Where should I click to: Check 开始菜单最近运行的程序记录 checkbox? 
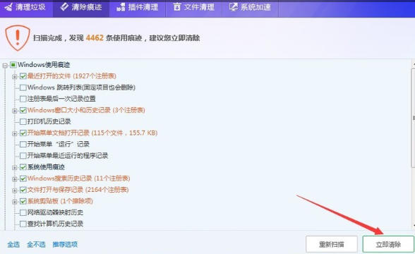[x=23, y=156]
